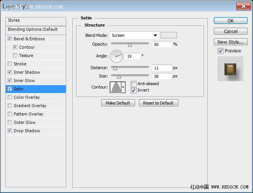
Task: Toggle the Inner Shadow checkbox
Action: [10, 72]
